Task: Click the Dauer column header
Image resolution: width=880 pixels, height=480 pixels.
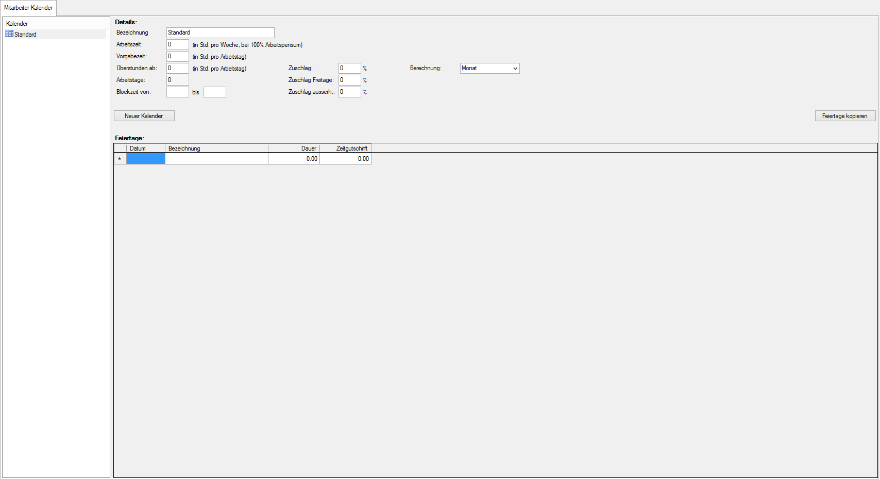Action: (x=294, y=148)
